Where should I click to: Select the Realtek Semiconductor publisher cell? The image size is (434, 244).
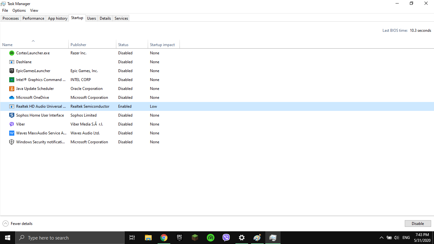tap(90, 106)
